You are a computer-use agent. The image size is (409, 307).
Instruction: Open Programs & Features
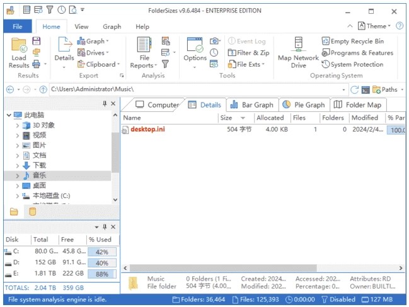357,53
